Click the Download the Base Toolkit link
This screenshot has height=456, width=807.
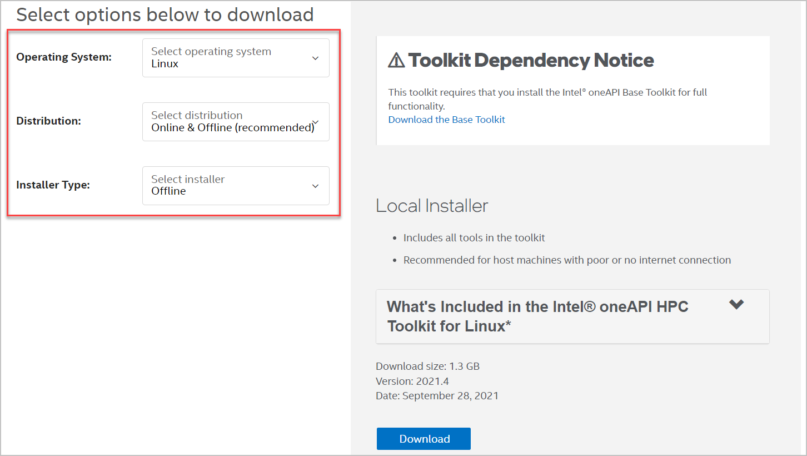(x=446, y=120)
